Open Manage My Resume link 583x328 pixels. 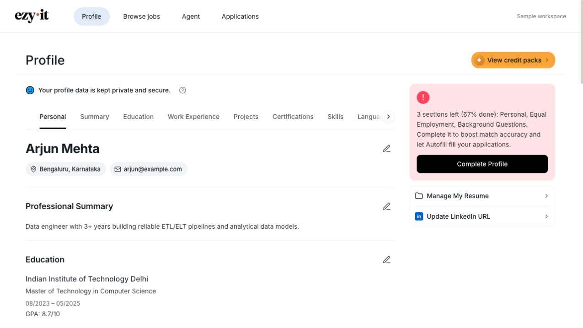[x=482, y=196]
